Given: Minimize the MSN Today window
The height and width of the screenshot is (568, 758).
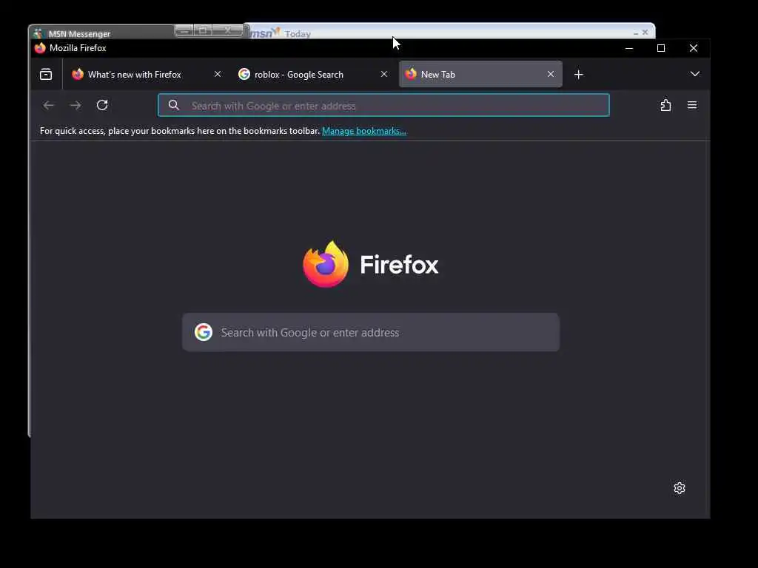Looking at the screenshot, I should pos(635,33).
